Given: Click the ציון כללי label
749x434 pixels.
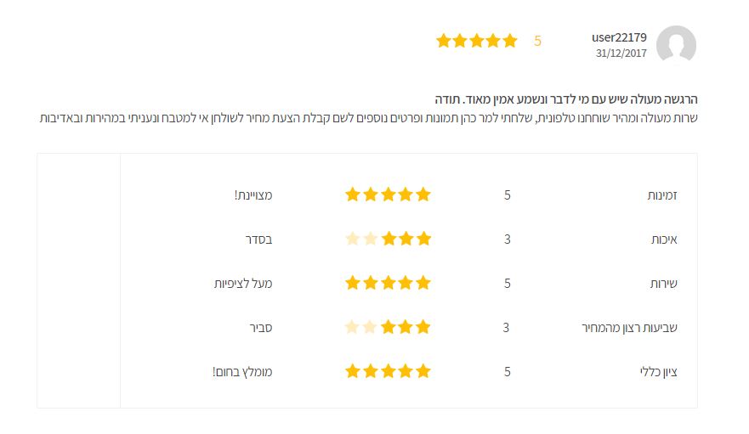Looking at the screenshot, I should point(659,372).
